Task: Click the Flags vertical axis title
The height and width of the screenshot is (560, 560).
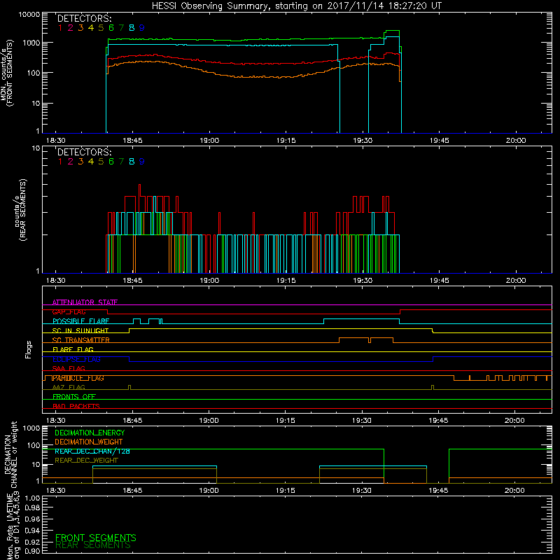Action: point(29,349)
